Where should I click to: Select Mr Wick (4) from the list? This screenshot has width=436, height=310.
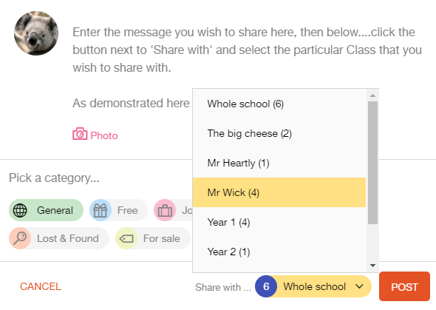point(279,192)
